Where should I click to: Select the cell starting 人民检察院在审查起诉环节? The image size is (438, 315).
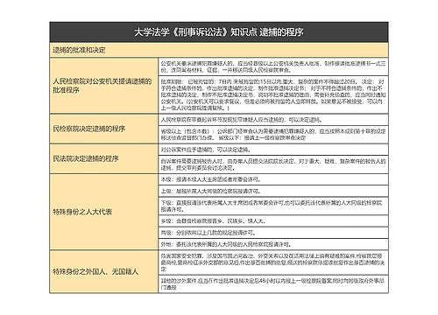(273, 120)
